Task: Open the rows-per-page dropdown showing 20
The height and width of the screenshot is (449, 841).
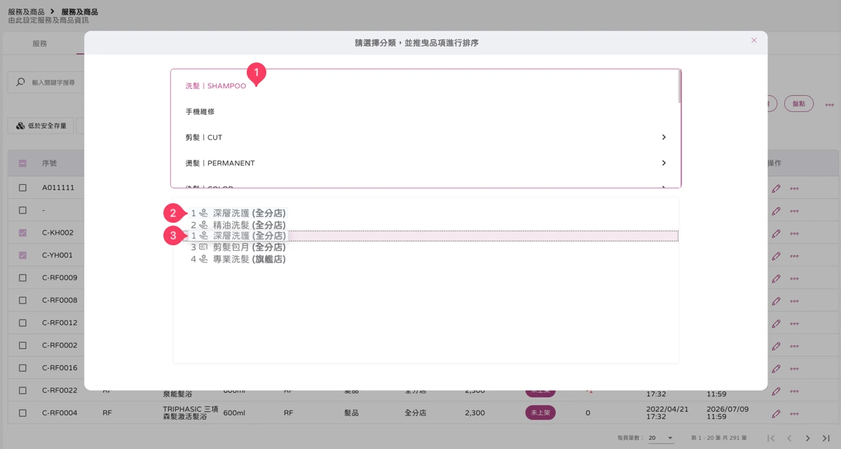Action: (x=660, y=438)
